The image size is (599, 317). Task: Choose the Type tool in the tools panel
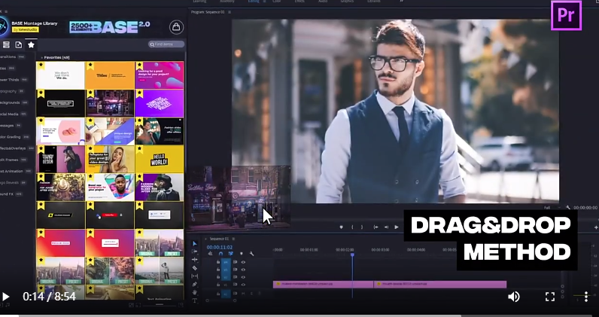point(194,300)
